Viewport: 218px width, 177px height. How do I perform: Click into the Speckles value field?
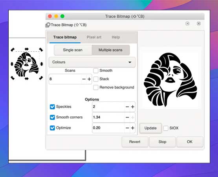click(108, 107)
